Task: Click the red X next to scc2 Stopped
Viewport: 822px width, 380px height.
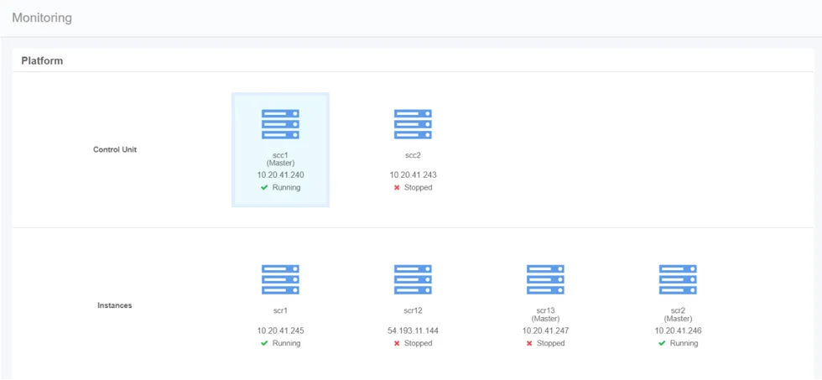Action: [397, 188]
